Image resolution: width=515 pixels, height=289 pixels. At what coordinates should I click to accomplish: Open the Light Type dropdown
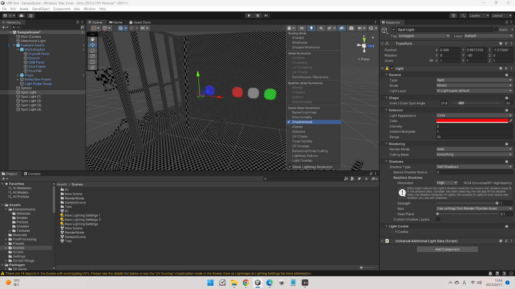[x=474, y=80]
